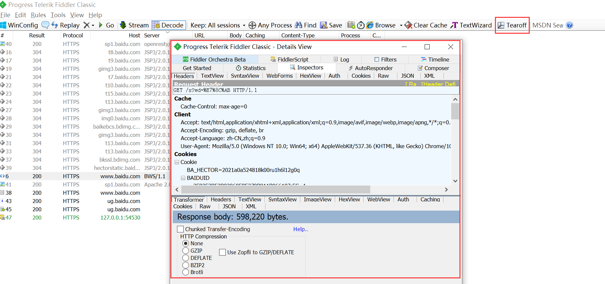The width and height of the screenshot is (605, 284).
Task: Open WinConfig from the toolbar
Action: coord(19,25)
